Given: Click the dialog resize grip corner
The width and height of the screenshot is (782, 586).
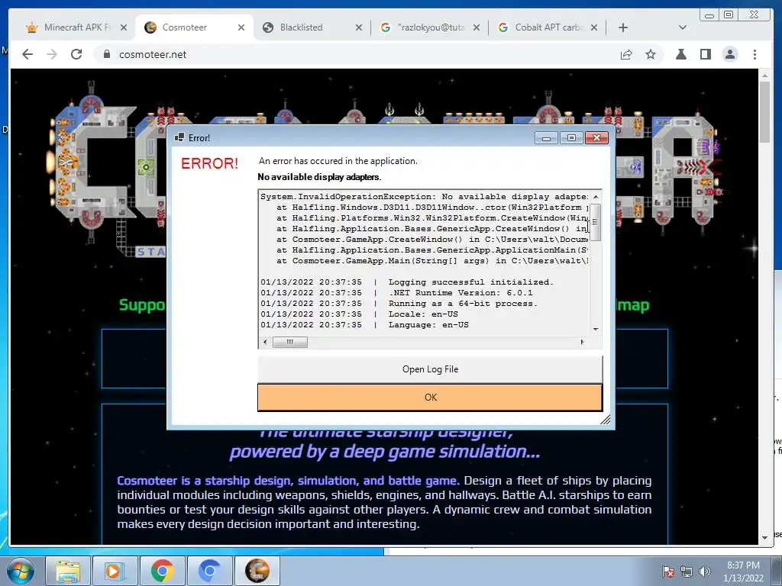Looking at the screenshot, I should click(x=606, y=420).
